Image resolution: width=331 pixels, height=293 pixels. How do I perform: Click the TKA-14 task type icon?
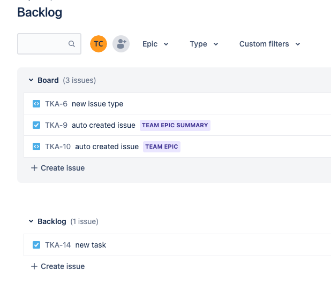click(36, 245)
